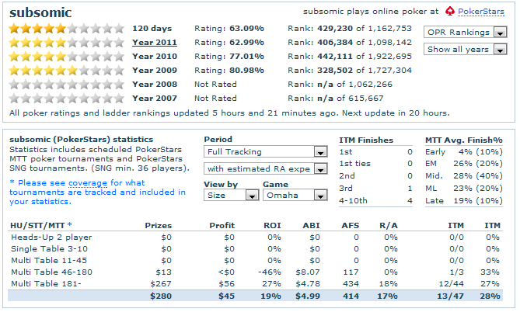Click the Year 2009 star rating
Screen dimensions: 520x312
66,70
